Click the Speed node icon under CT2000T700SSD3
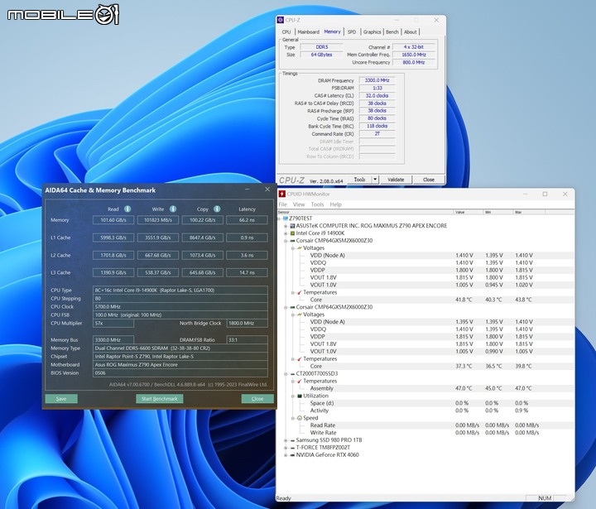The width and height of the screenshot is (596, 509). coord(300,418)
